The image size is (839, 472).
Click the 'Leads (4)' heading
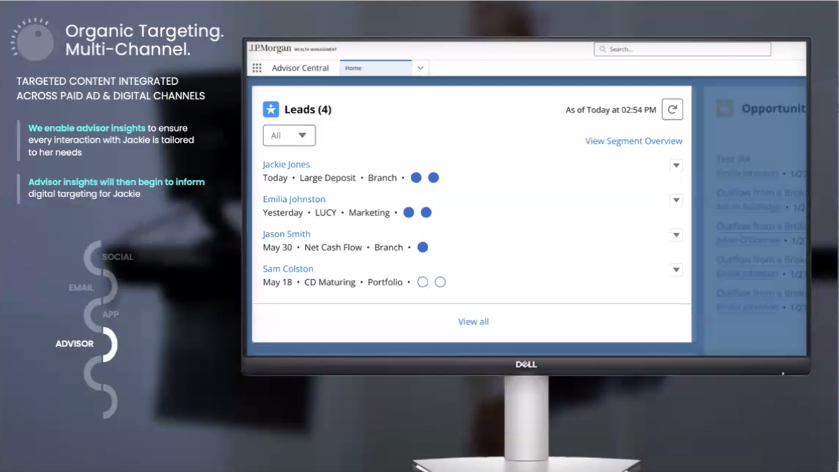[x=308, y=109]
